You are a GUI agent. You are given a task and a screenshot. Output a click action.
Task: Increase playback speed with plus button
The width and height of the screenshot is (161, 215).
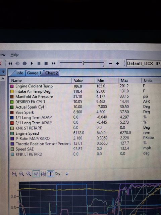click(x=117, y=63)
